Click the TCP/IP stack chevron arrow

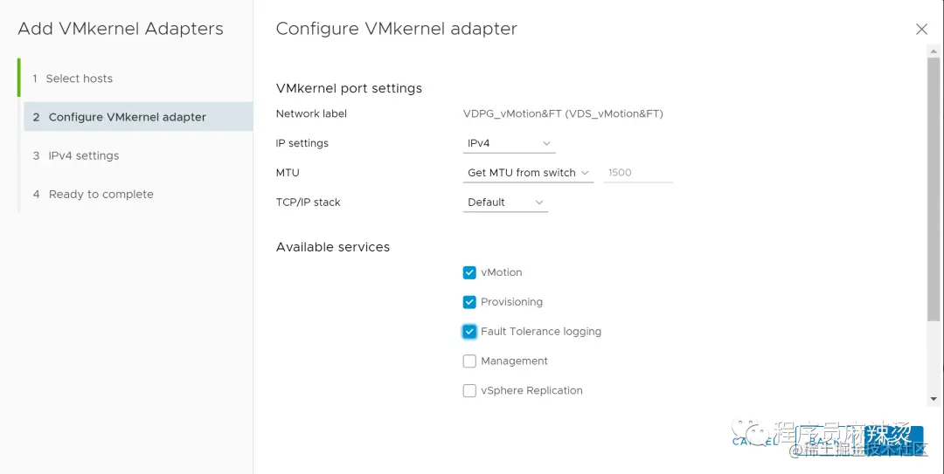pyautogui.click(x=539, y=203)
